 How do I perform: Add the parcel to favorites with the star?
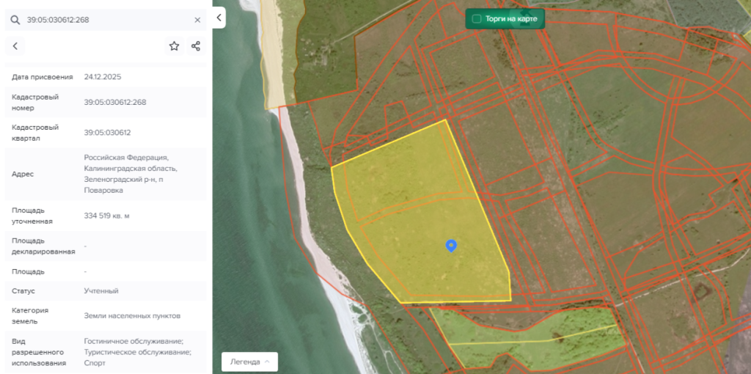pyautogui.click(x=174, y=46)
